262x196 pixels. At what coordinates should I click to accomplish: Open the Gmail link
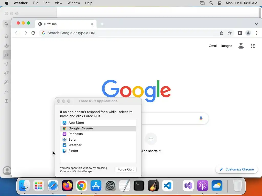coord(213,46)
